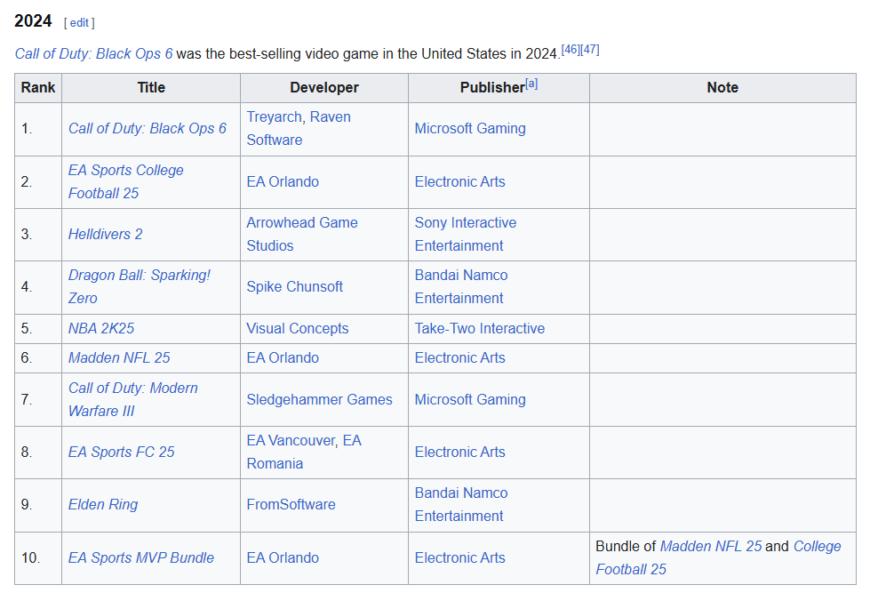878x601 pixels.
Task: Open Madden NFL 25 title link in rank 6 row
Action: (119, 358)
